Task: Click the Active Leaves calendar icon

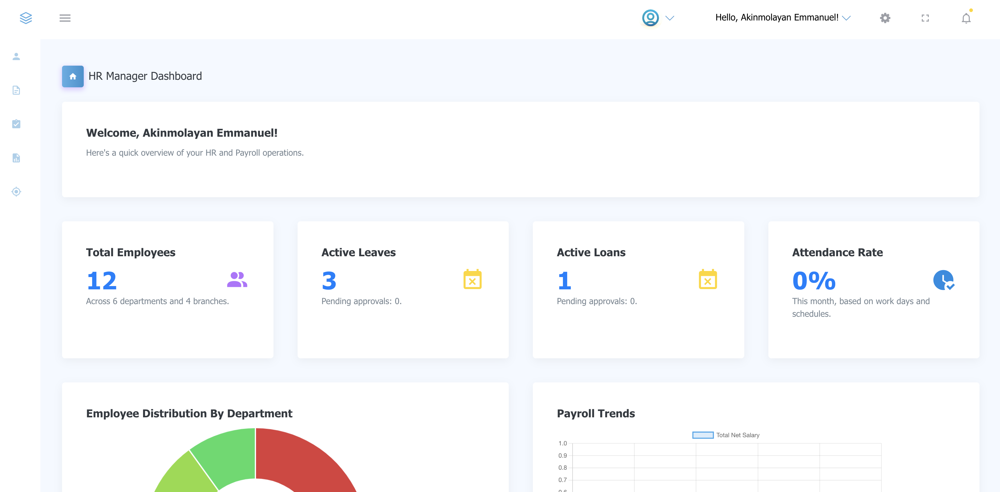Action: 472,279
